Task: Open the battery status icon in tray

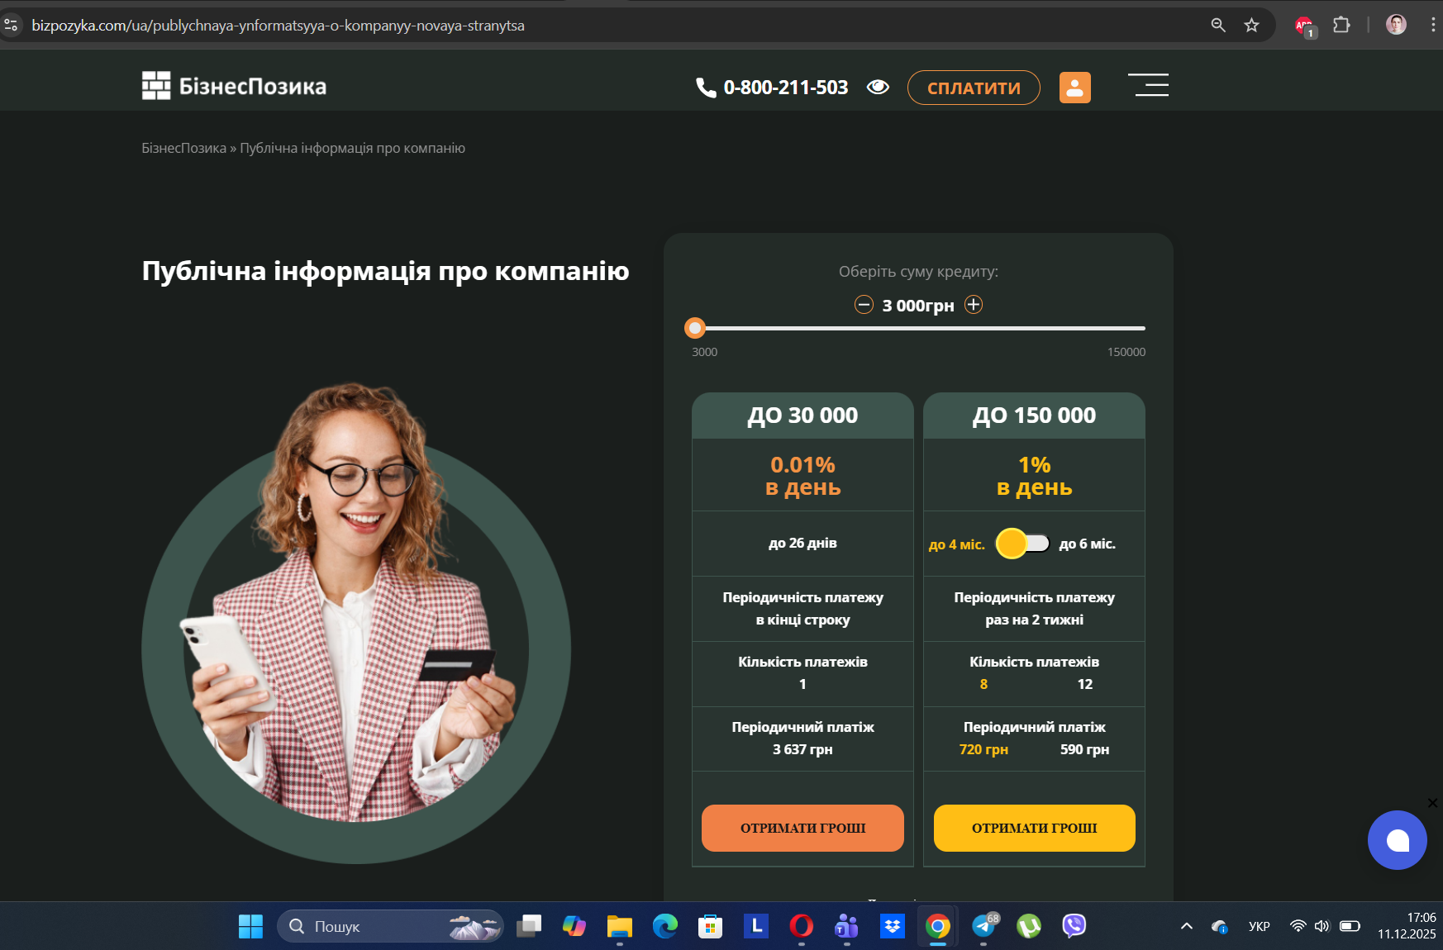Action: coord(1350,926)
